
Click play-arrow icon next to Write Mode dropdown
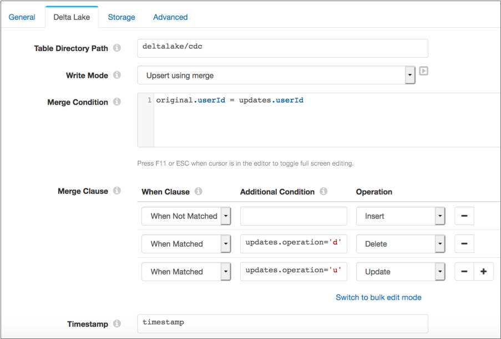pos(423,71)
